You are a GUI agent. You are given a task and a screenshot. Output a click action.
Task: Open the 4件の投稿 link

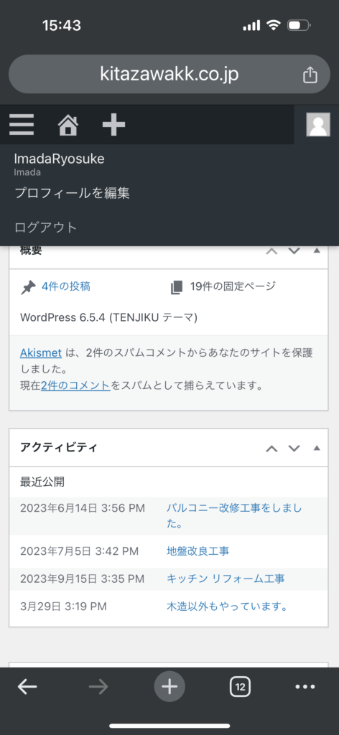[x=65, y=286]
